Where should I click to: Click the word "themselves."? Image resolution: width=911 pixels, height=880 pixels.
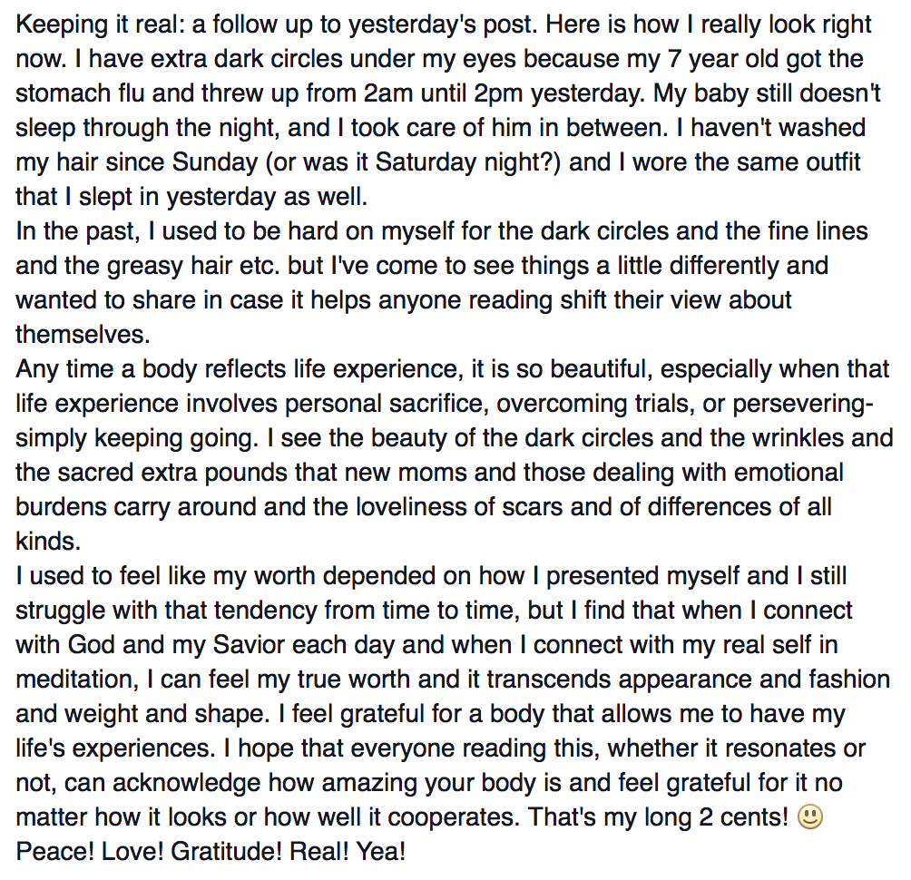pos(82,335)
